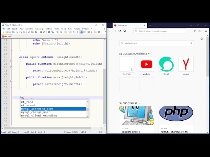Click INS mode in status bar
Image resolution: width=210 pixels, height=157 pixels.
tap(101, 132)
